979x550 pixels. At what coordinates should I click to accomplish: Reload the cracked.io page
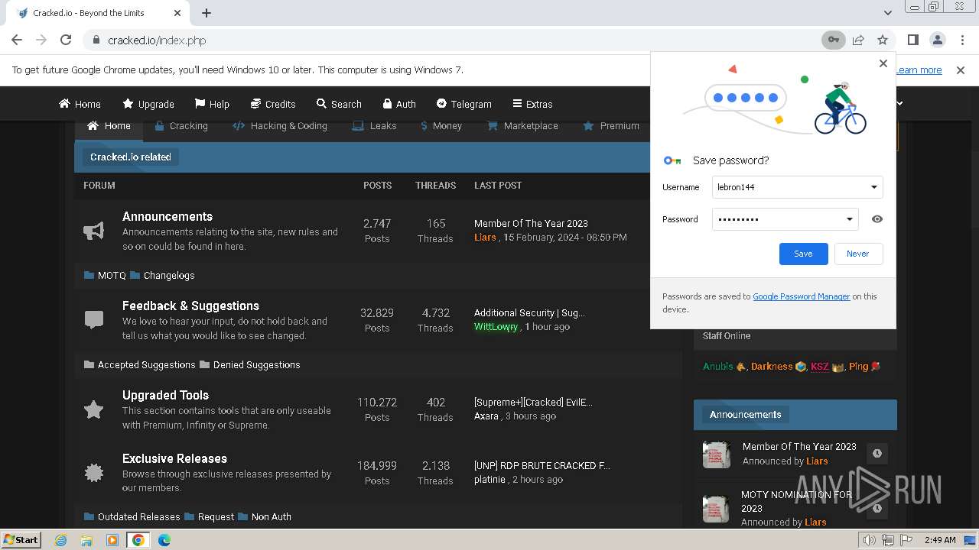pyautogui.click(x=66, y=40)
